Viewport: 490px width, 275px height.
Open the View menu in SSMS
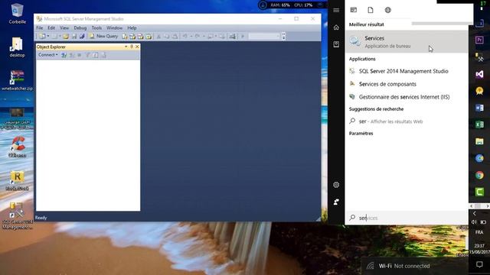click(64, 28)
